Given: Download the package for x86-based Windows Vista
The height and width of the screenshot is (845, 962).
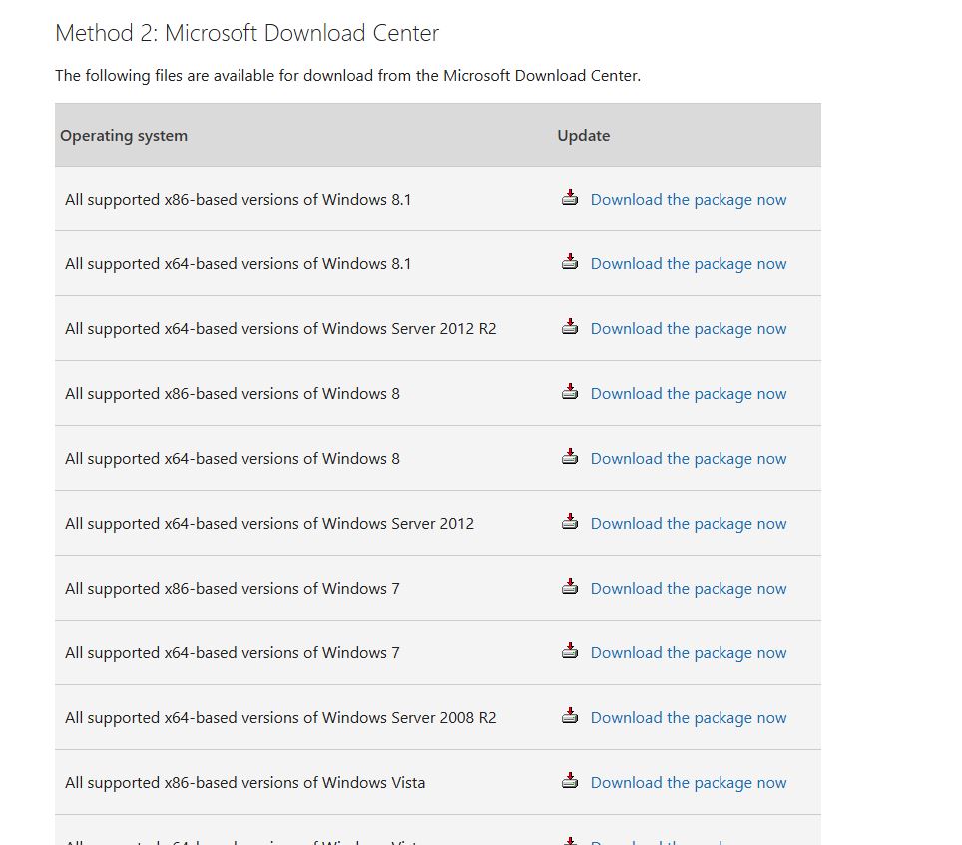Looking at the screenshot, I should (688, 783).
